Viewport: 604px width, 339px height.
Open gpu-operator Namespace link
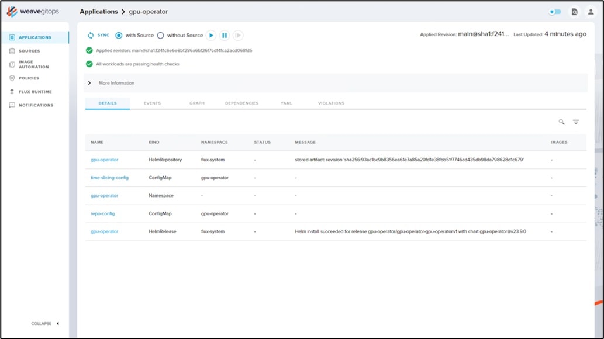(x=105, y=196)
